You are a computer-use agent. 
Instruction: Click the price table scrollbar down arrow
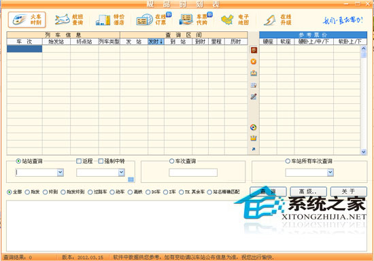(x=364, y=152)
